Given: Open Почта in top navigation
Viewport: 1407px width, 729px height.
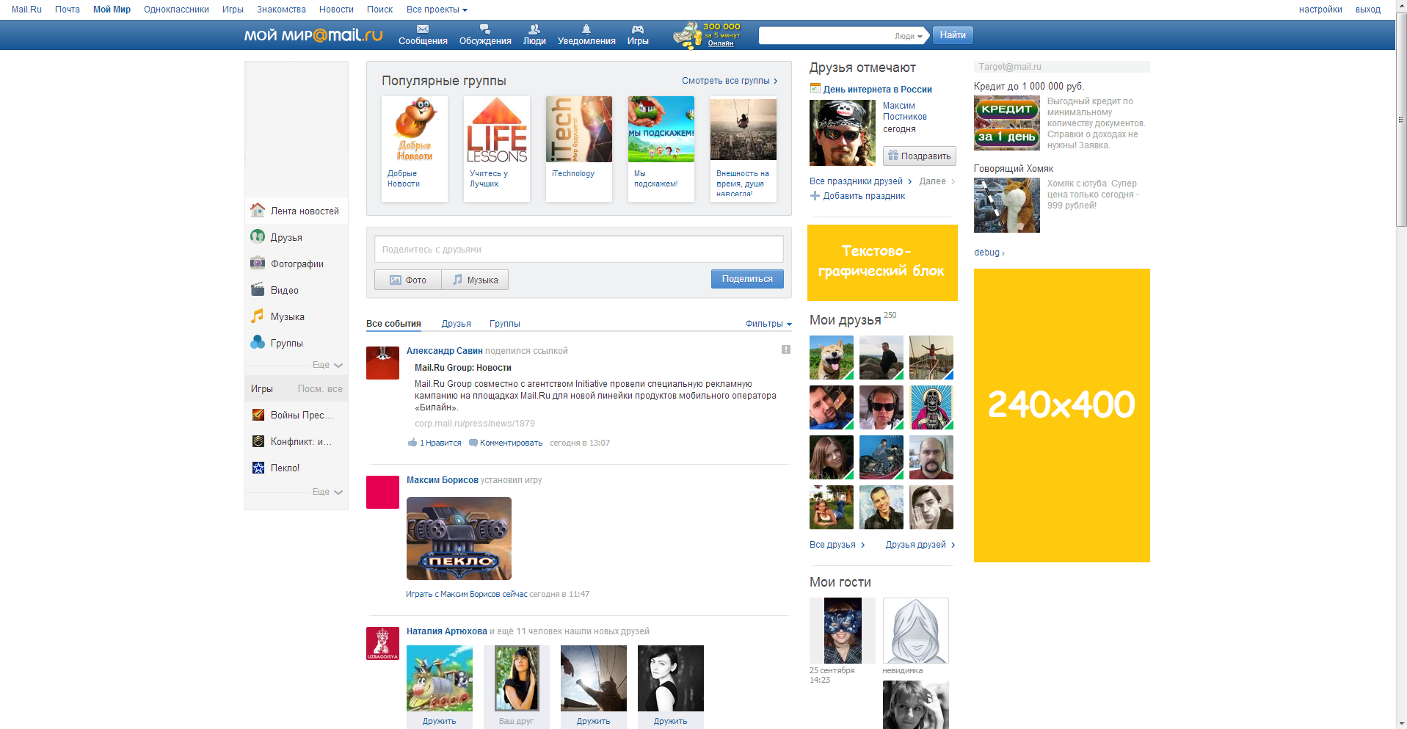Looking at the screenshot, I should (68, 10).
